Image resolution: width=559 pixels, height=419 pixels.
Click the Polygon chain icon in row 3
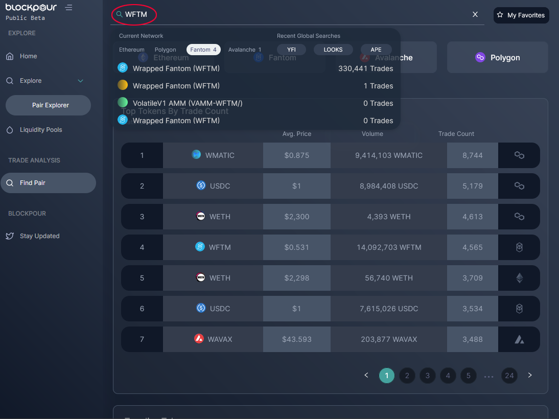pos(519,217)
